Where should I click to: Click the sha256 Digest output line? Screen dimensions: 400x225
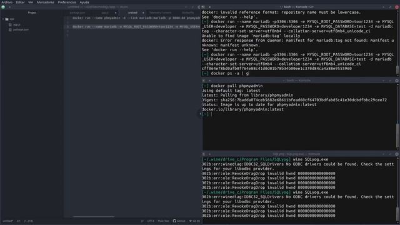click(294, 100)
